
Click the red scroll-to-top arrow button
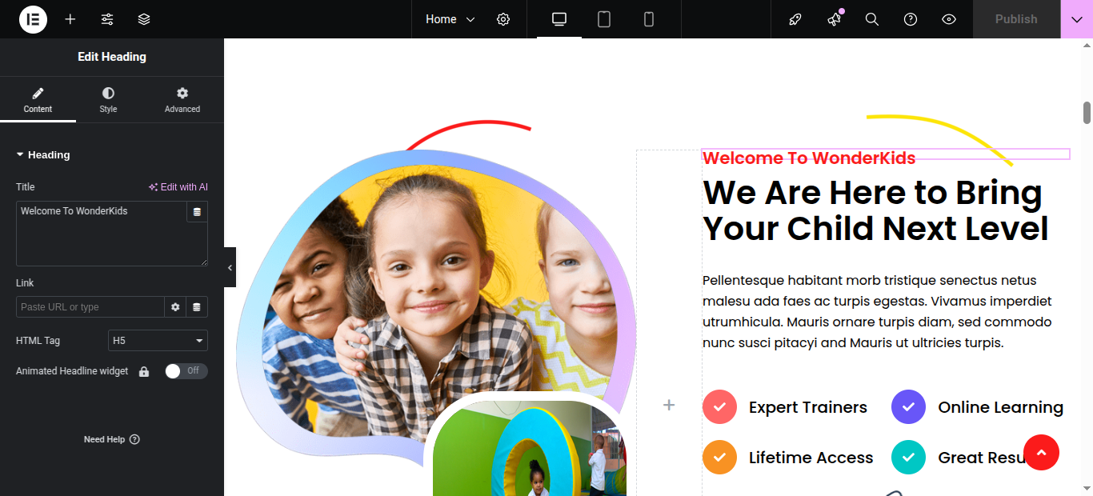1041,453
